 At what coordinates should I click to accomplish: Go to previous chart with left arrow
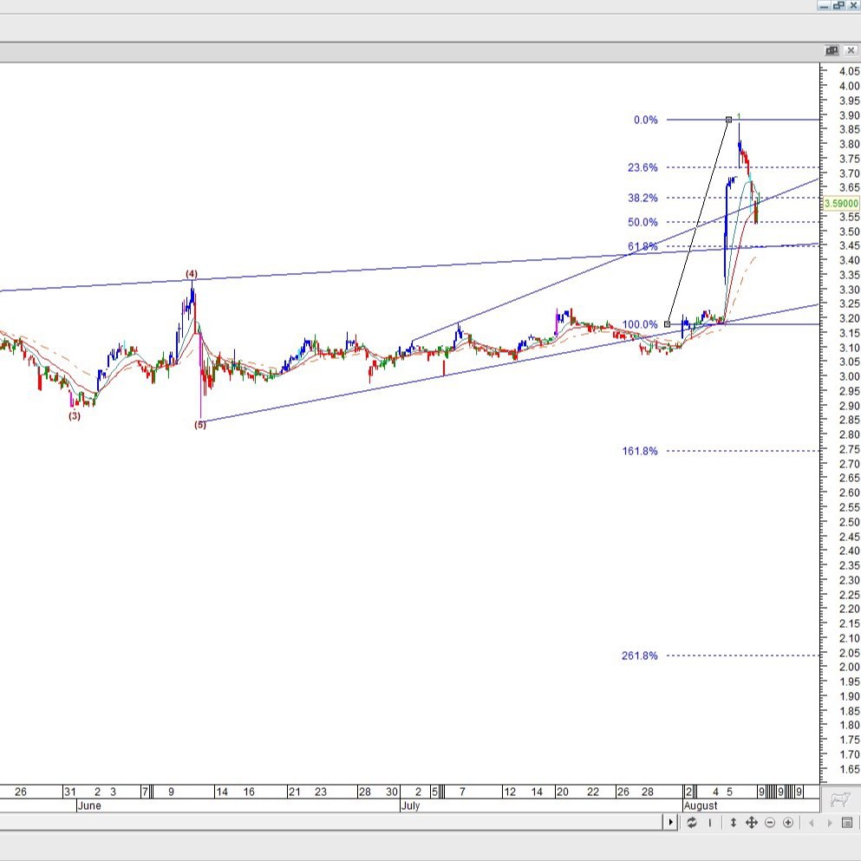pyautogui.click(x=811, y=822)
